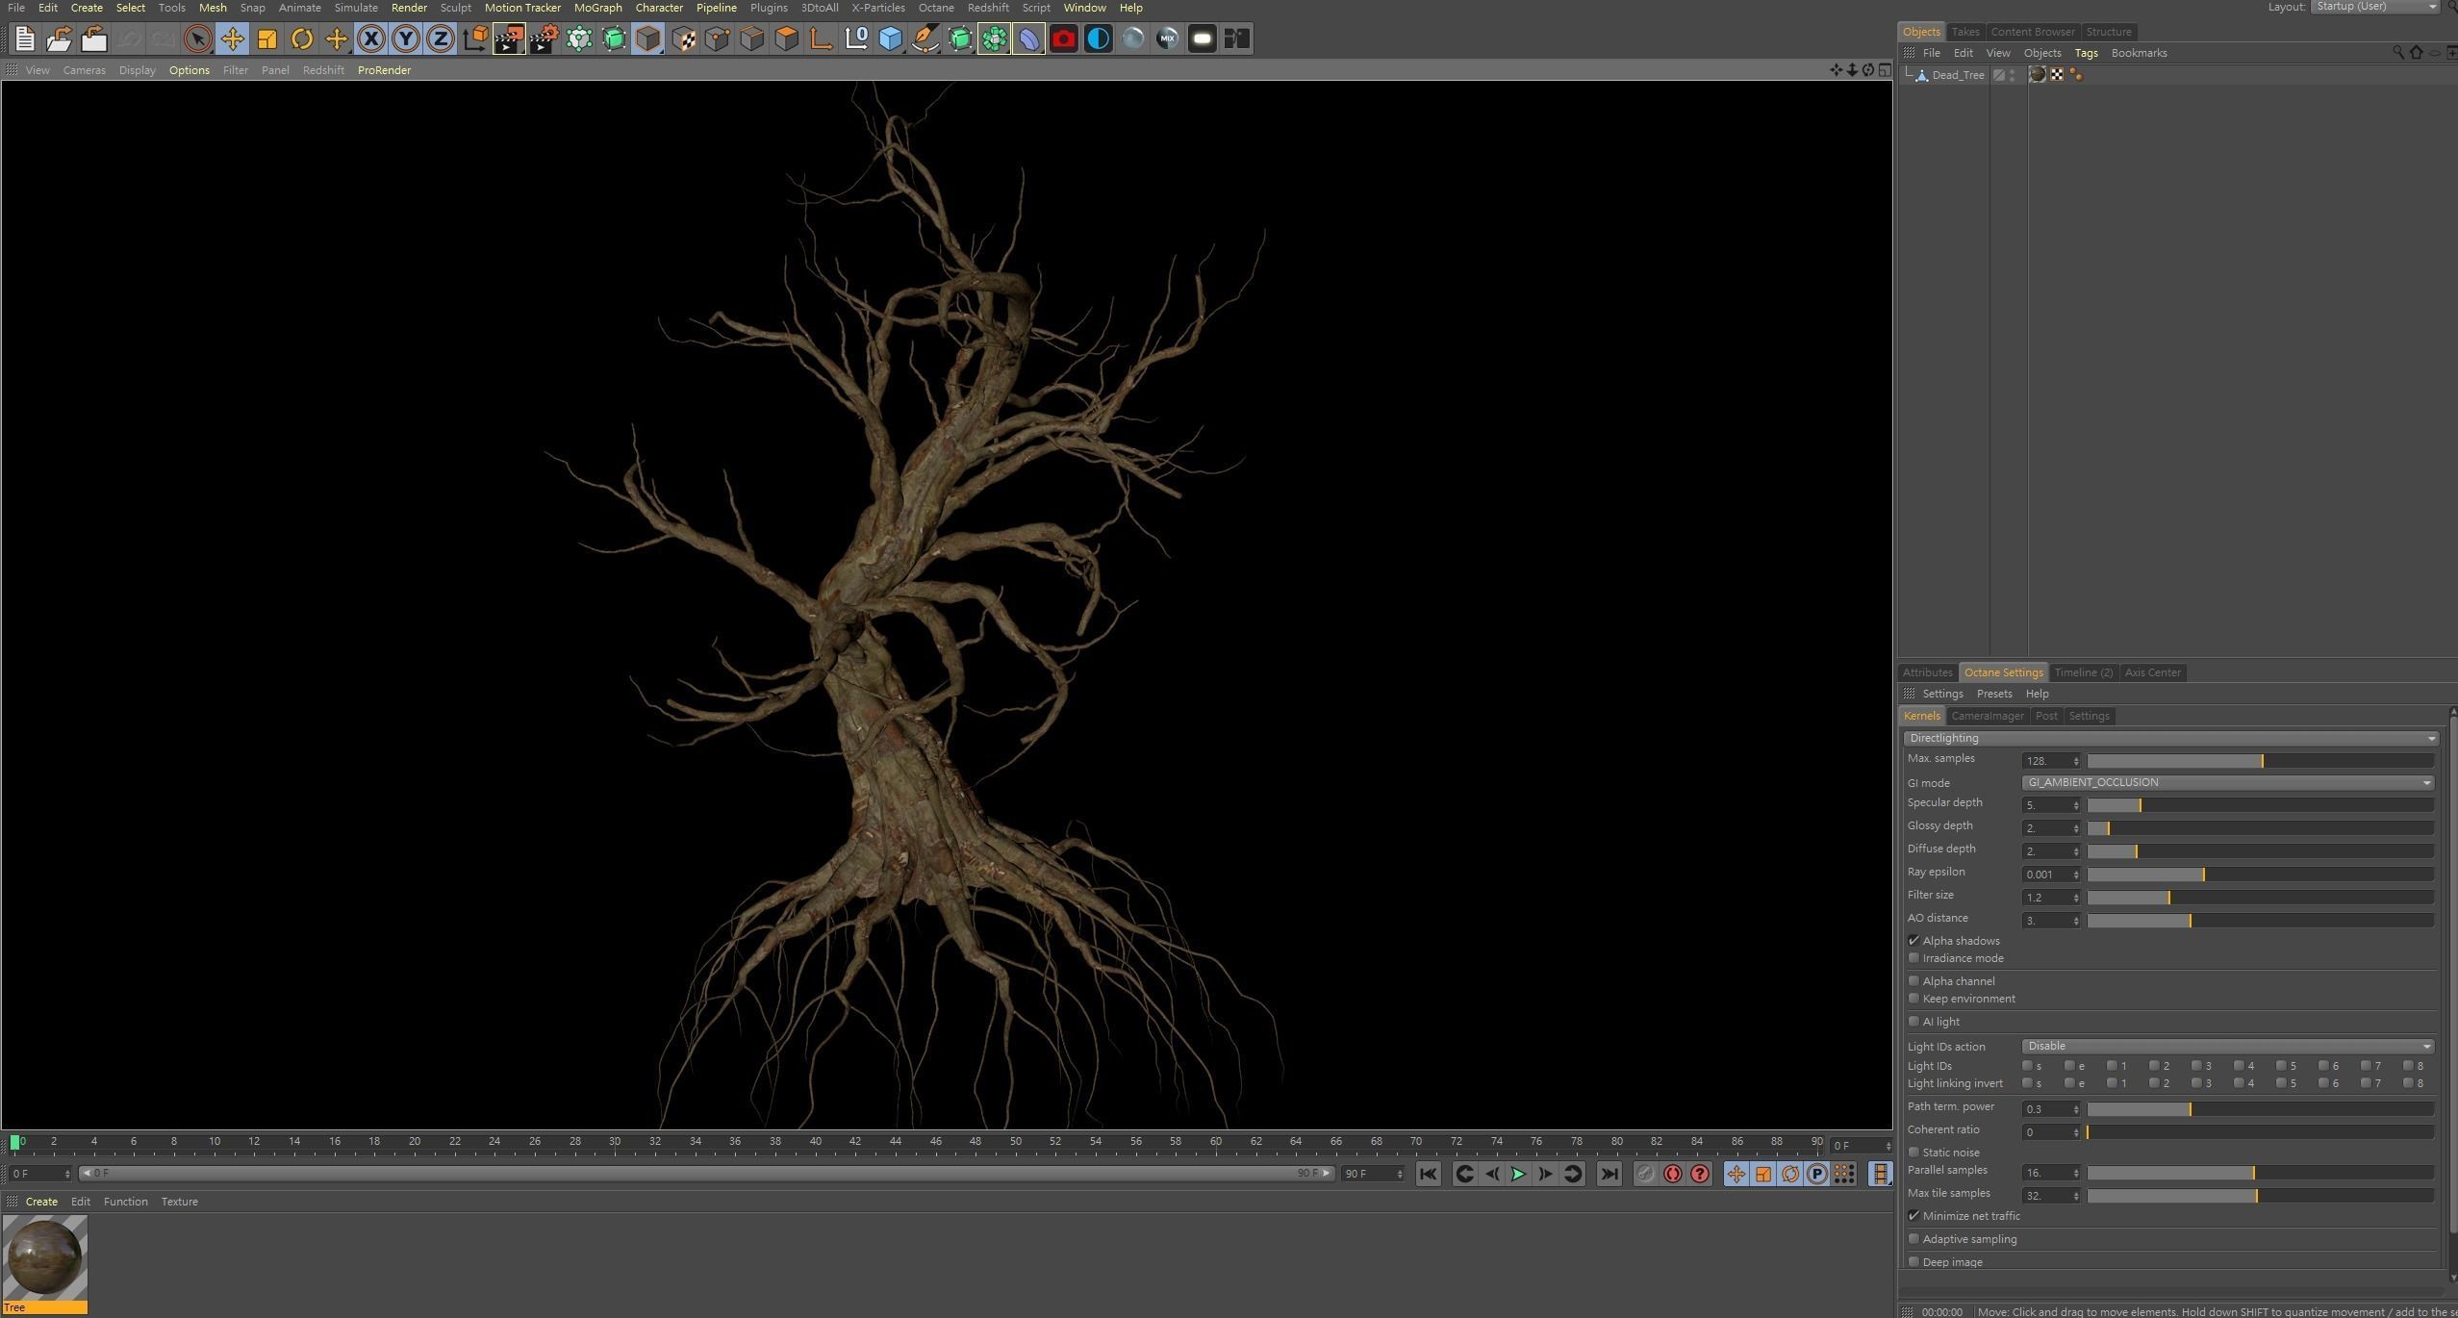This screenshot has height=1318, width=2458.
Task: Enable Irradiance mode checkbox
Action: [x=1913, y=957]
